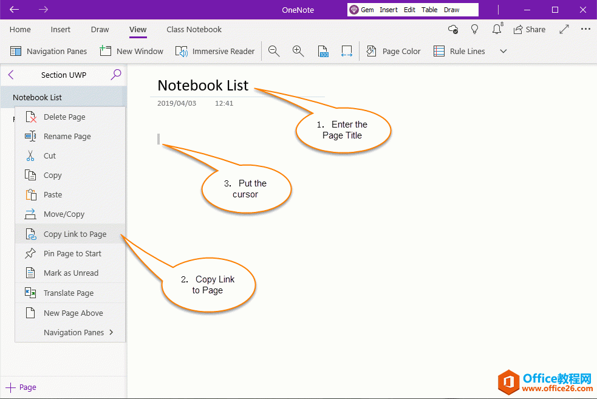Image resolution: width=597 pixels, height=399 pixels.
Task: Add a new page with the Page button
Action: click(x=21, y=387)
